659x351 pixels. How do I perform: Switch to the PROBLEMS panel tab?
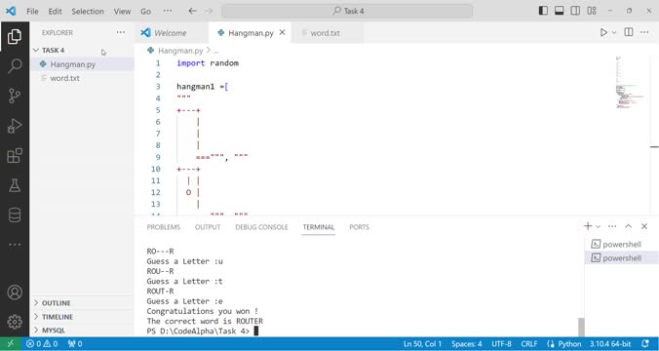coord(163,227)
